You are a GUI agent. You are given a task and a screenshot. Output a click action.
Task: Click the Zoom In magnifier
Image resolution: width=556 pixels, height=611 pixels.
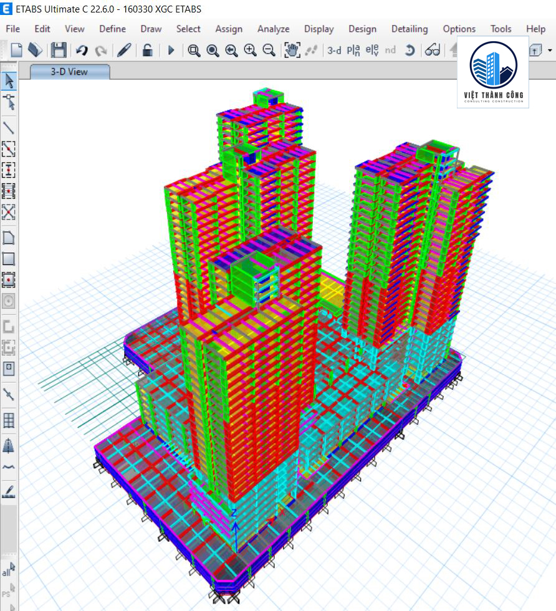[250, 51]
